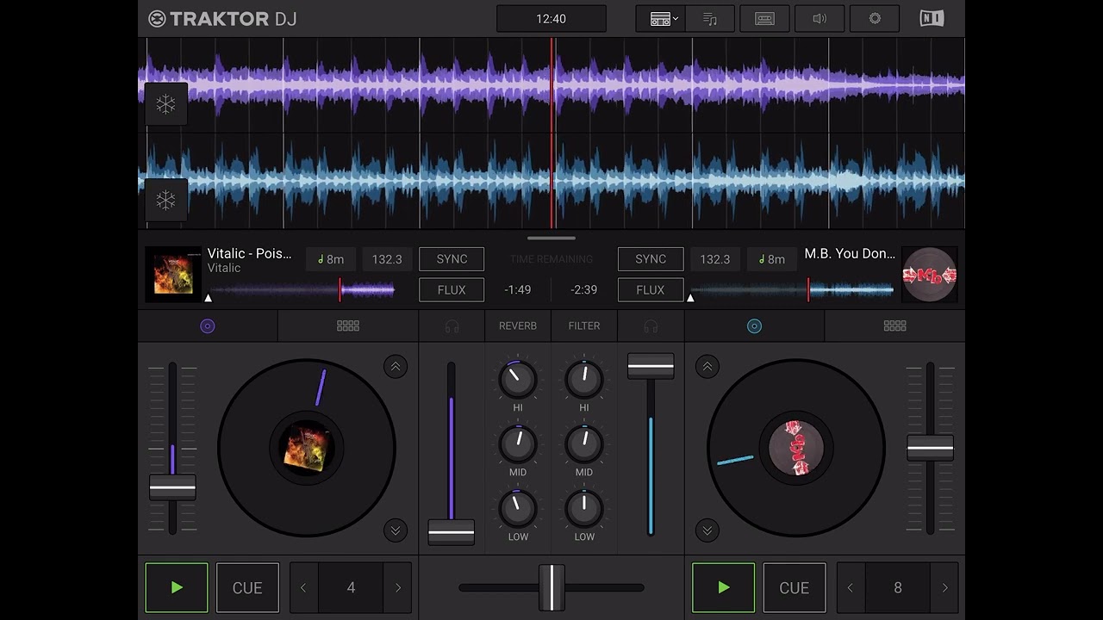Click the M.B. vinyl artwork thumbnail

929,275
